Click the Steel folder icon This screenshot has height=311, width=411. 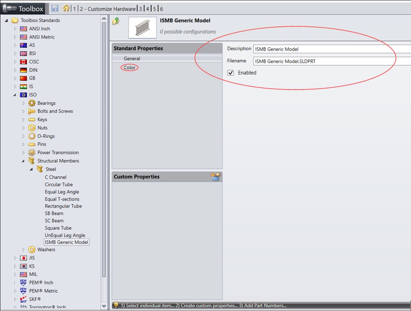40,169
